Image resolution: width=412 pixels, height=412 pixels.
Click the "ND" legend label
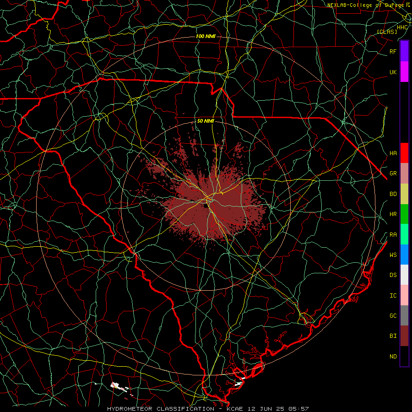click(x=393, y=357)
